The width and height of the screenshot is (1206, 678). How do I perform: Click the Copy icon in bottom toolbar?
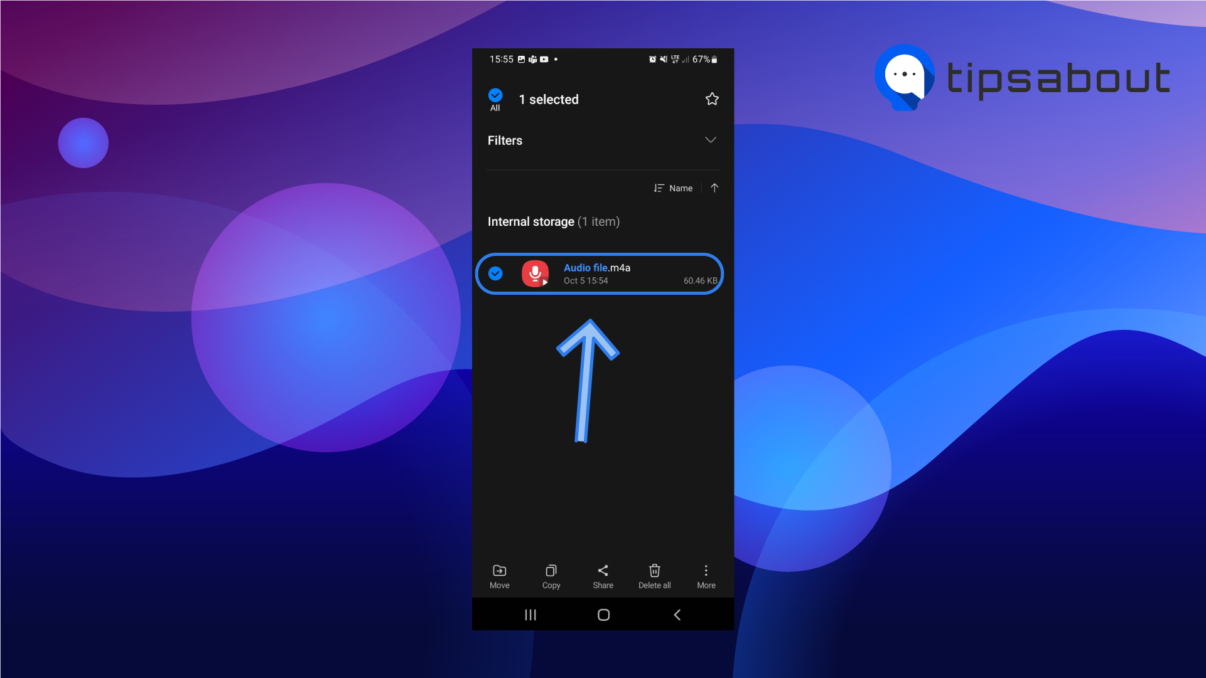tap(551, 576)
